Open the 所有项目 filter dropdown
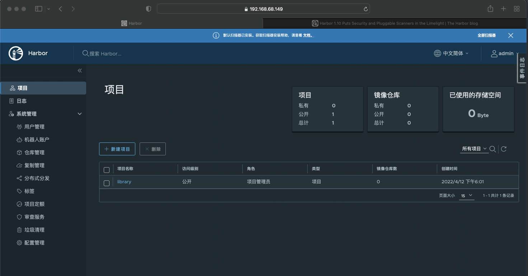 pos(474,149)
